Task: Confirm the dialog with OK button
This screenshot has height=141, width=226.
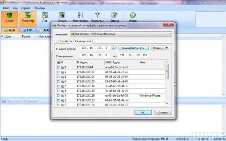Action: pyautogui.click(x=143, y=112)
